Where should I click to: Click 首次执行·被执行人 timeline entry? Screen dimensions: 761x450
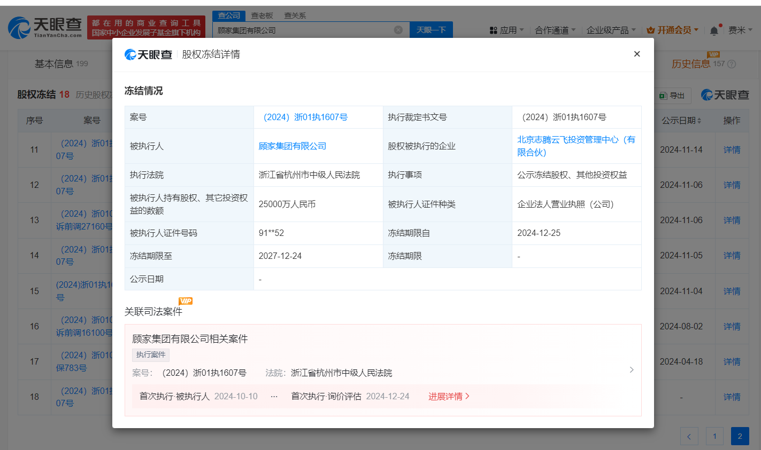point(198,397)
